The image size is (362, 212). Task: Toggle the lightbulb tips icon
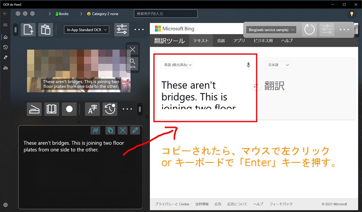point(351,14)
